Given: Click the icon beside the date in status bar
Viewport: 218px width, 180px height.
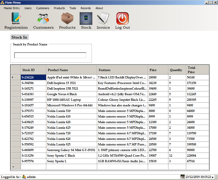Looking at the screenshot, I should coord(182,177).
